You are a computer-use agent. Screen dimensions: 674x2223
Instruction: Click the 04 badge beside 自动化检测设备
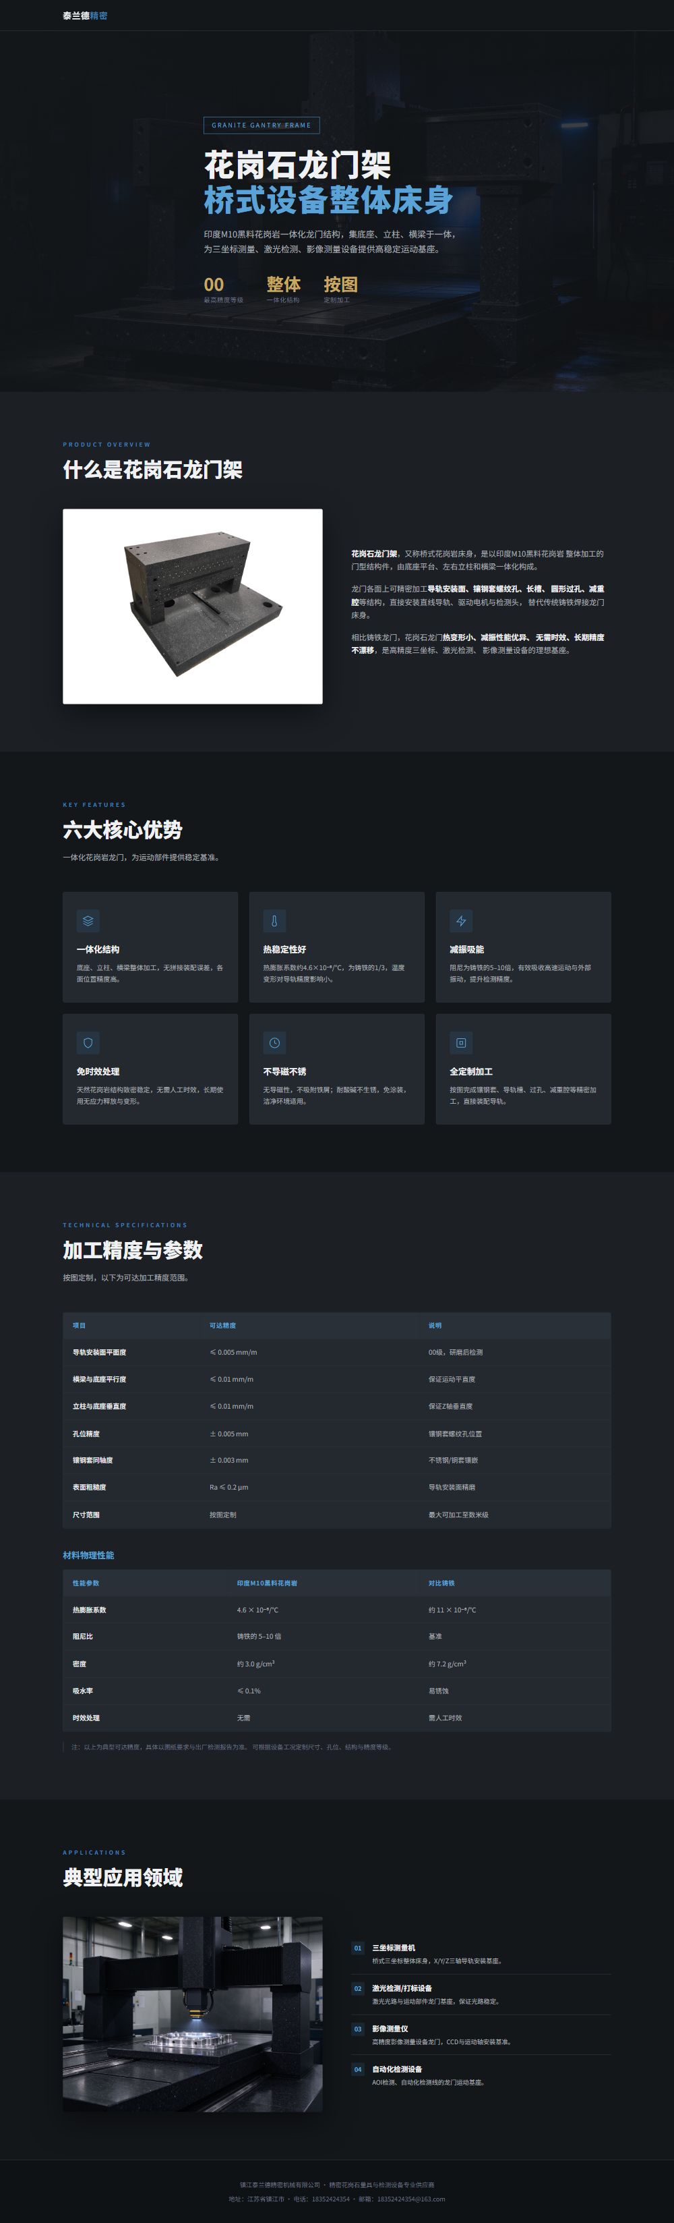tap(358, 2069)
